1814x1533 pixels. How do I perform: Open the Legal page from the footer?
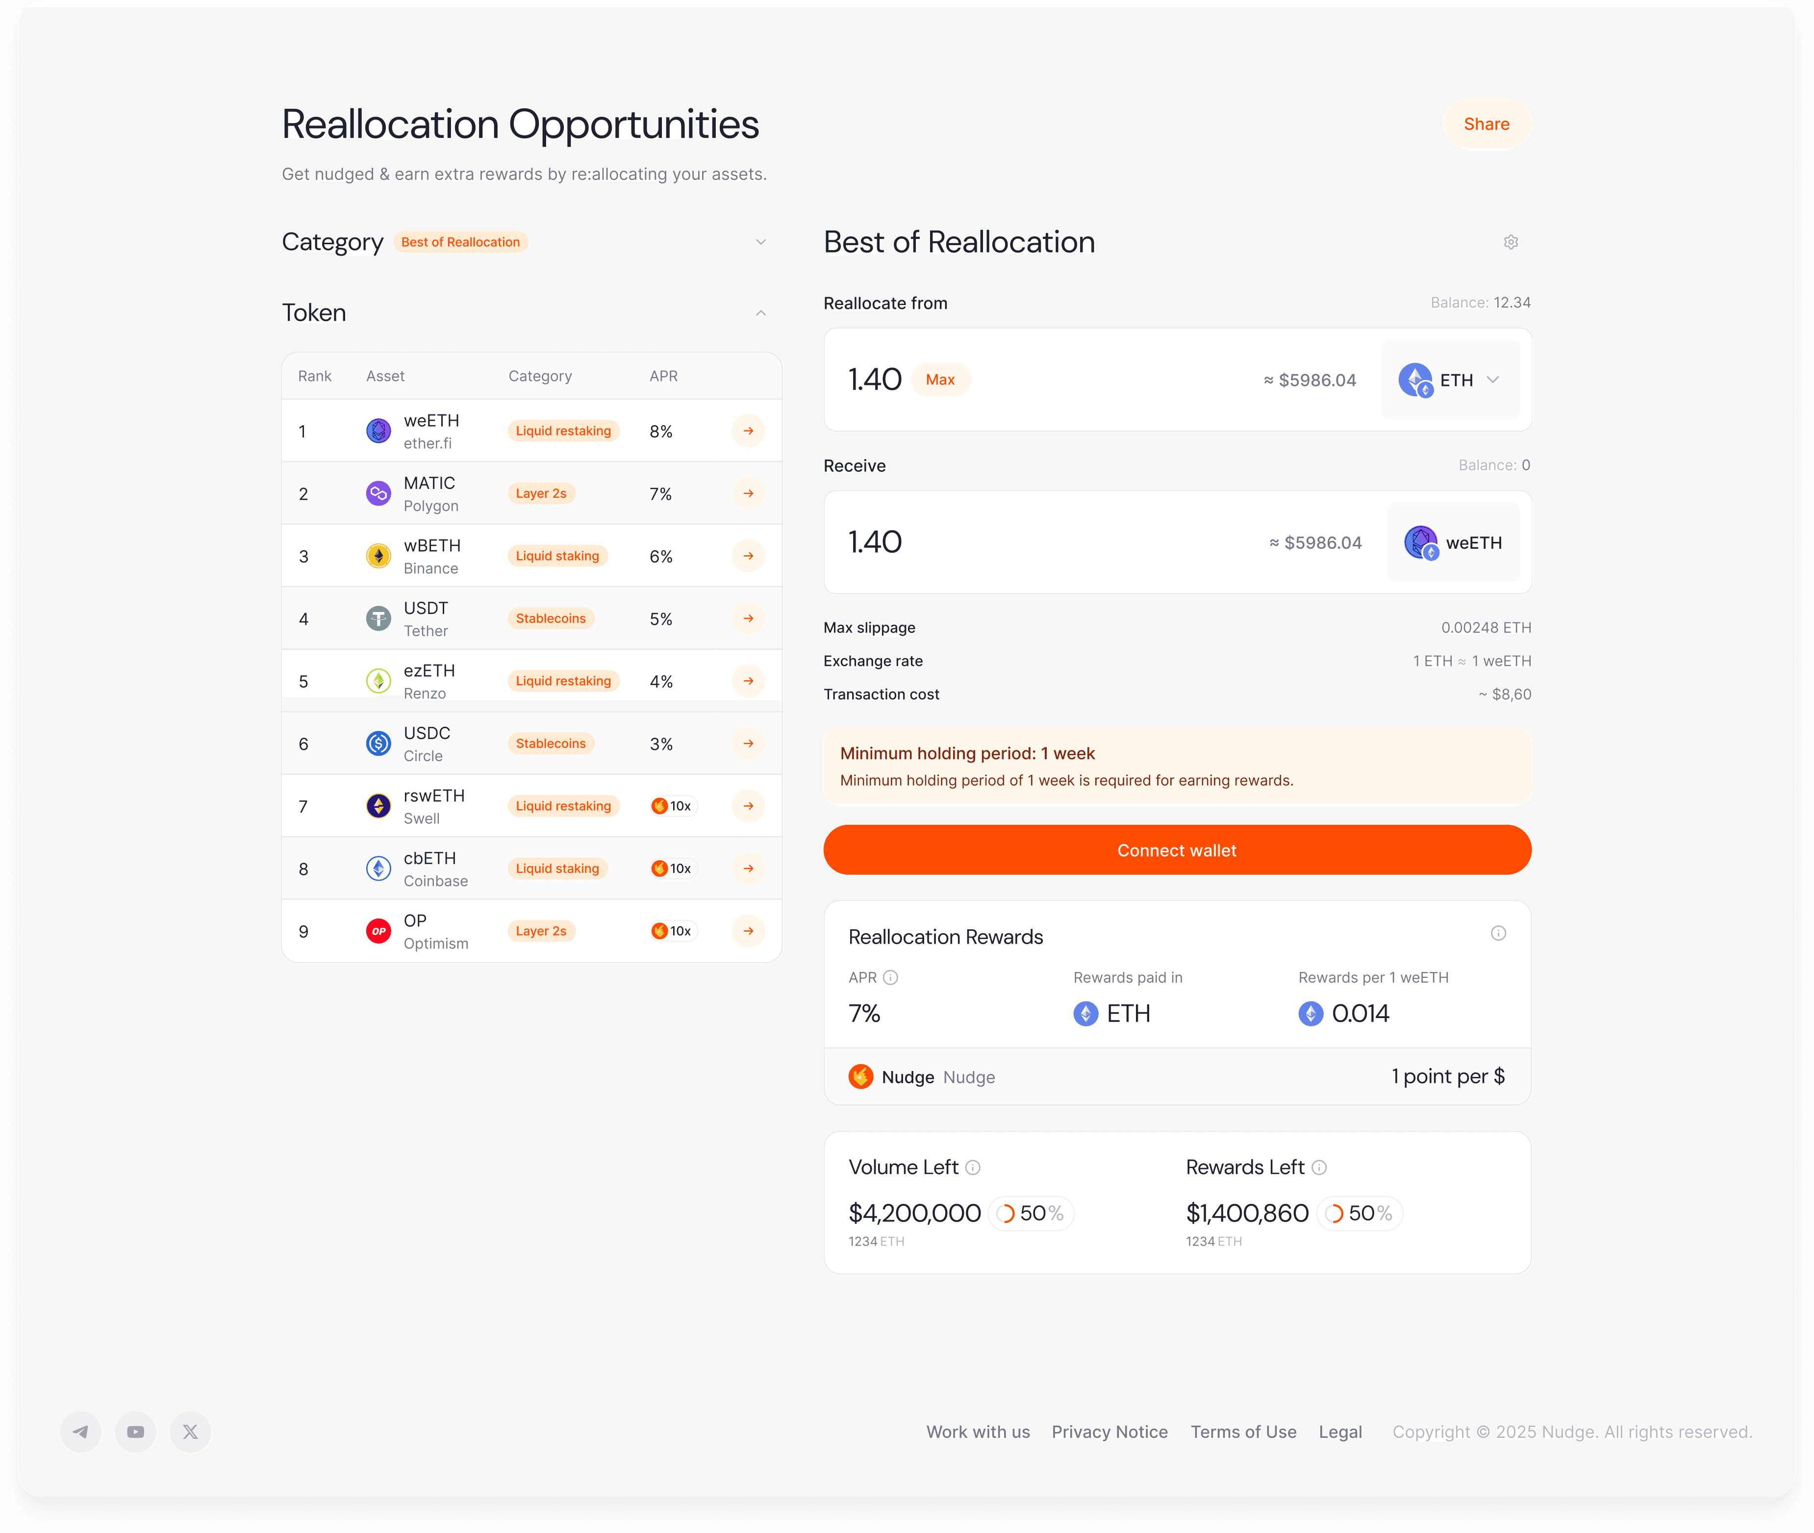click(1340, 1431)
